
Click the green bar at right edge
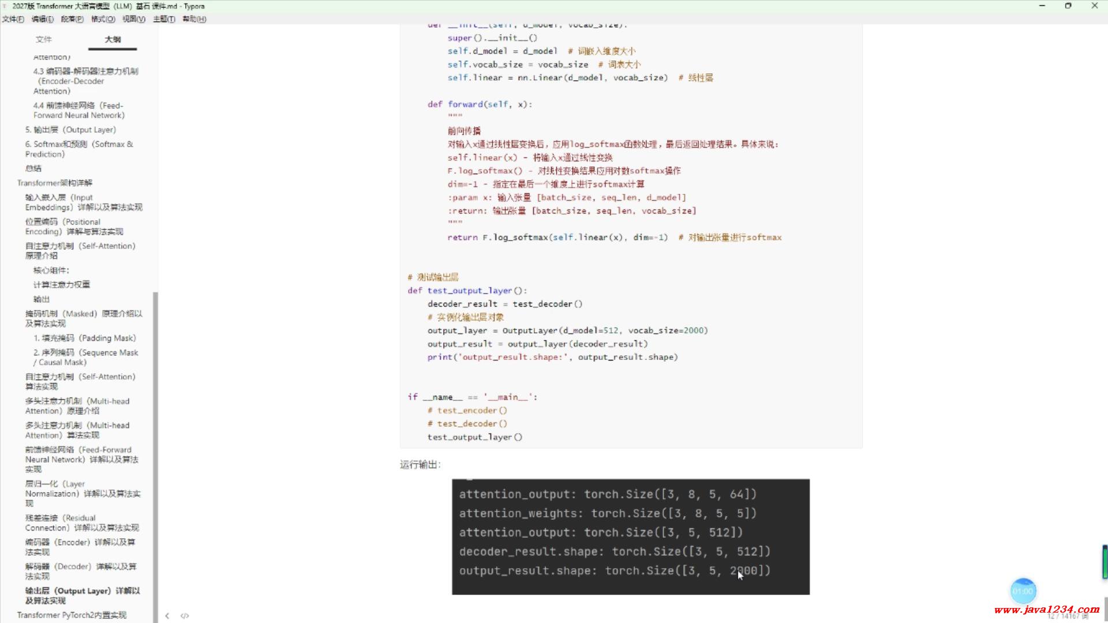1105,561
